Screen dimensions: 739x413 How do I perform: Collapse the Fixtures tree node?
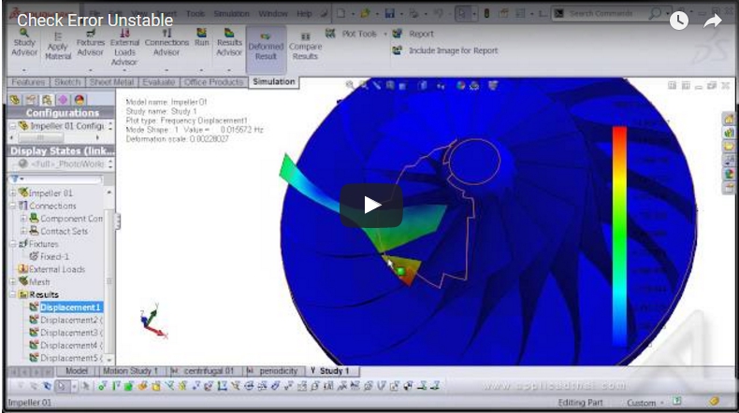(13, 244)
